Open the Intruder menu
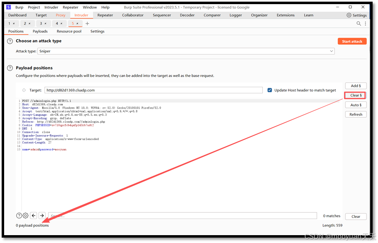 [x=51, y=7]
